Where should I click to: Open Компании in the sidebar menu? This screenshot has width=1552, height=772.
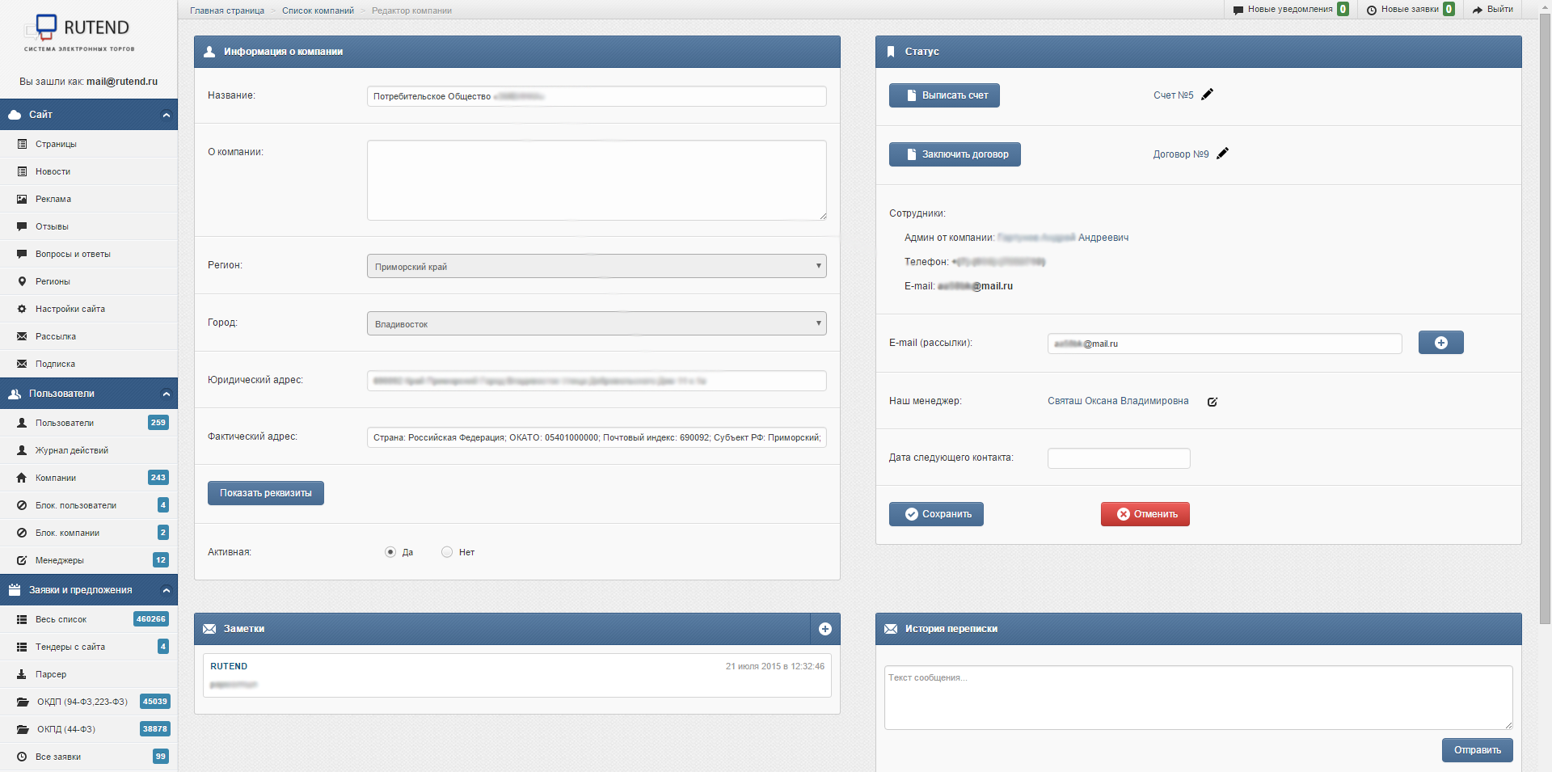pyautogui.click(x=56, y=478)
